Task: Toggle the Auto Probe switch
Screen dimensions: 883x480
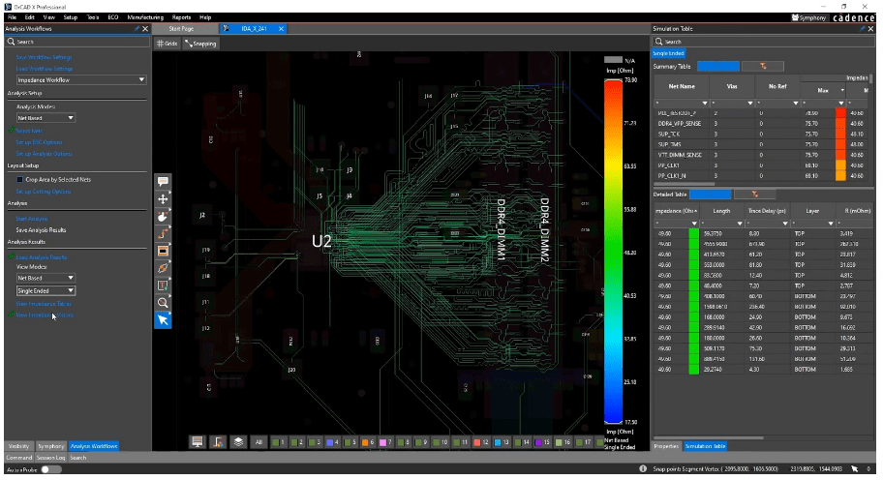Action: [50, 469]
